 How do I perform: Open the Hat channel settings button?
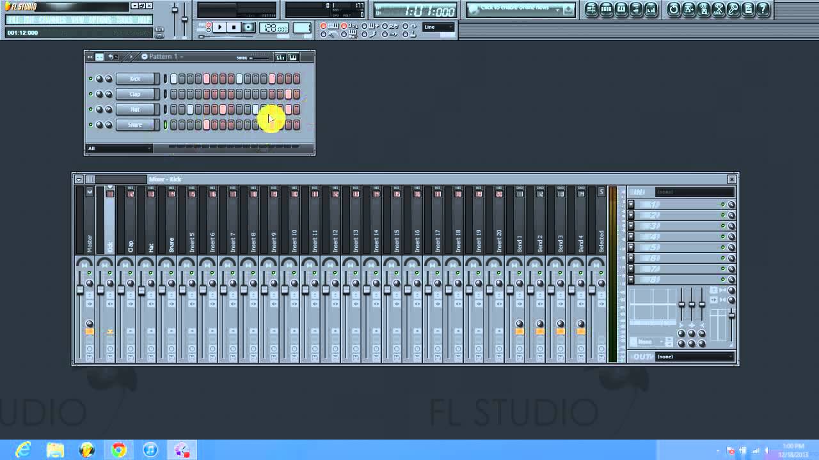coord(136,109)
